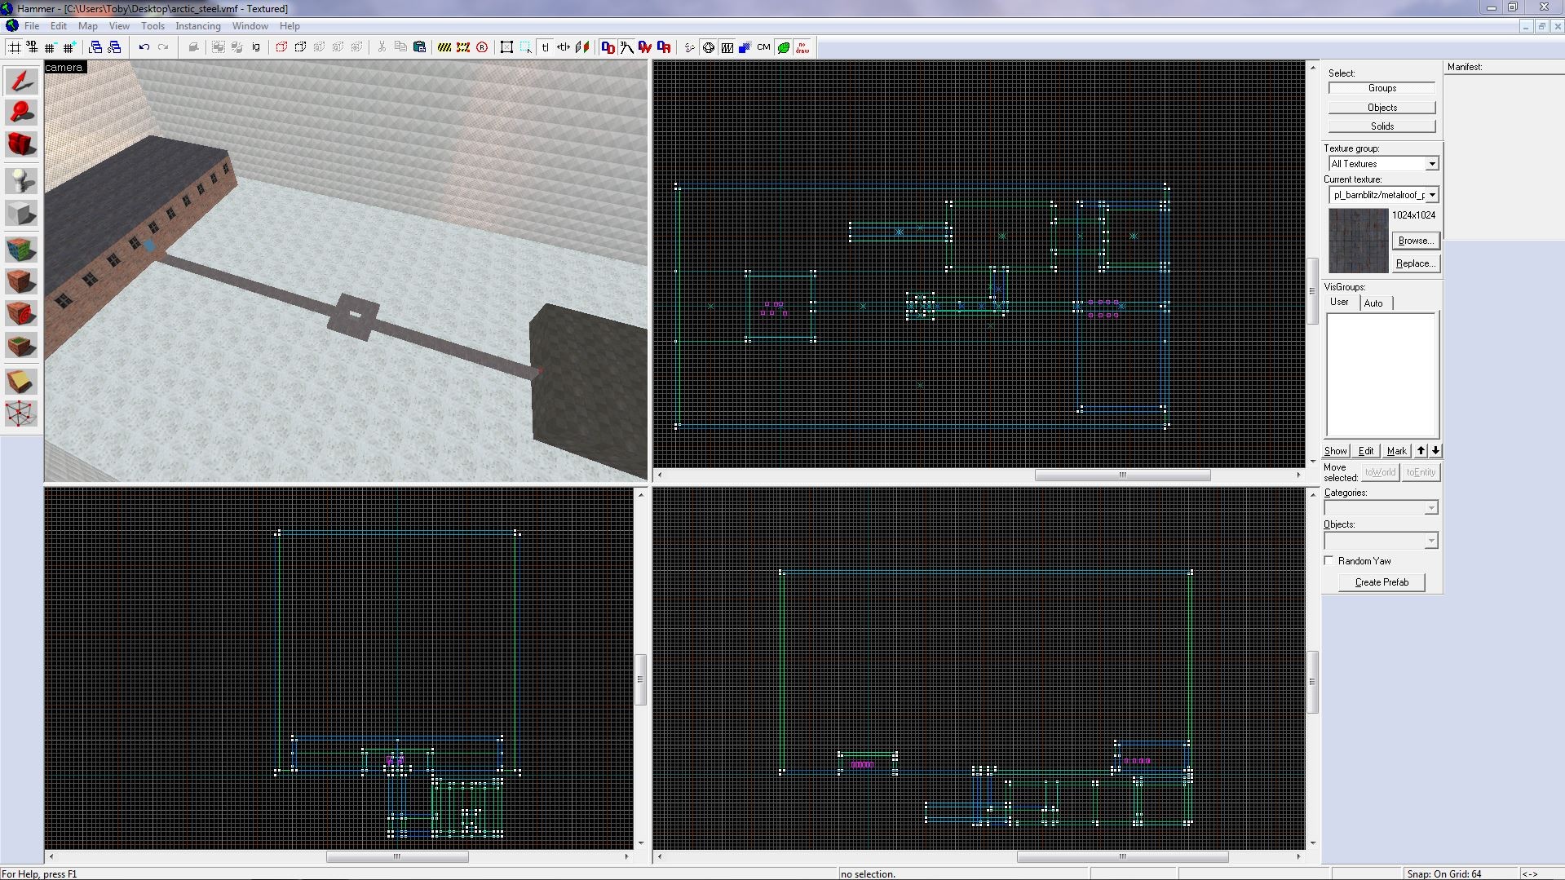
Task: Click the Replace texture button
Action: (1415, 263)
